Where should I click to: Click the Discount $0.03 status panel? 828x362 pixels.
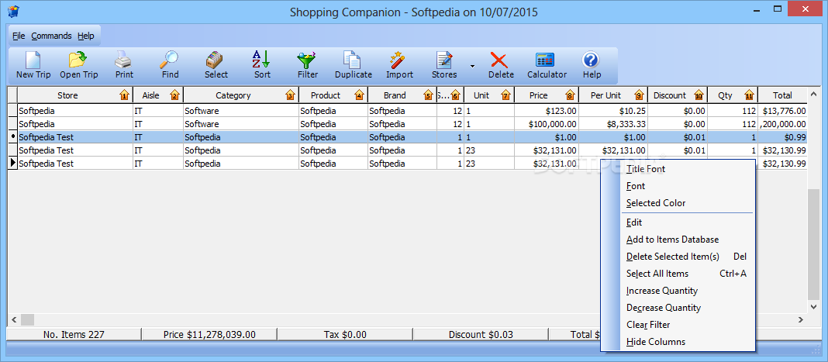[481, 335]
